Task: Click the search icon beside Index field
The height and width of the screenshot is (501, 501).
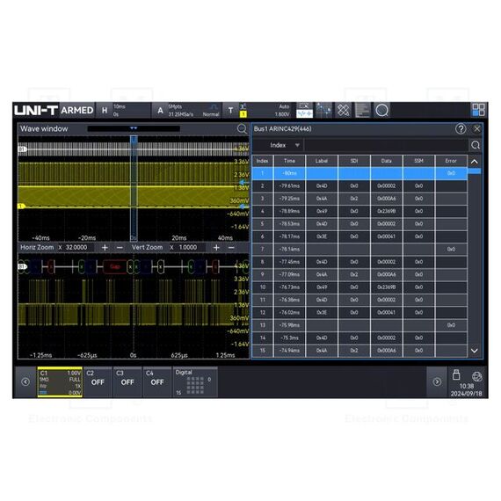Action: pyautogui.click(x=476, y=145)
